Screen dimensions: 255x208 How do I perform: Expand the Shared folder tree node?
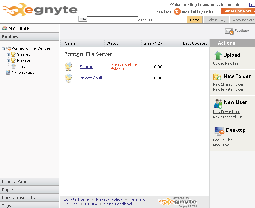click(x=9, y=55)
